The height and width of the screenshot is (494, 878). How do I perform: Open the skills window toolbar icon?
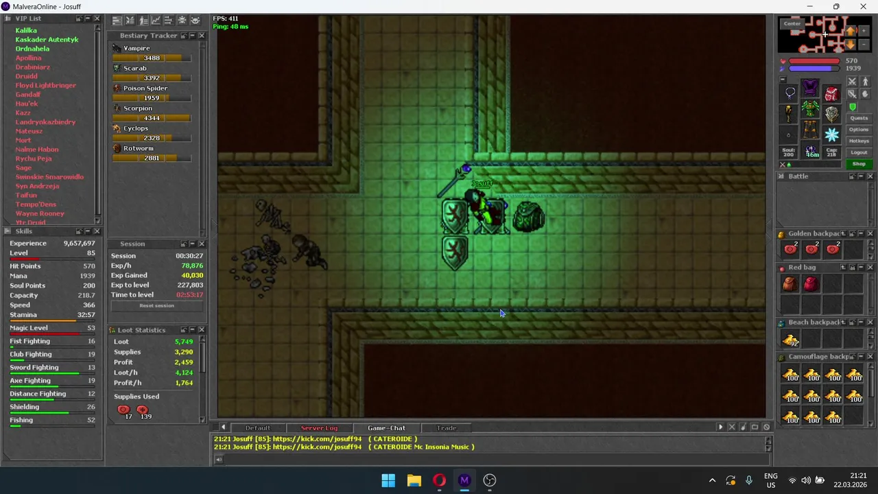[117, 20]
